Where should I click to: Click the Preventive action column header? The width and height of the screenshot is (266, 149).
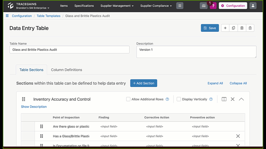[202, 118]
